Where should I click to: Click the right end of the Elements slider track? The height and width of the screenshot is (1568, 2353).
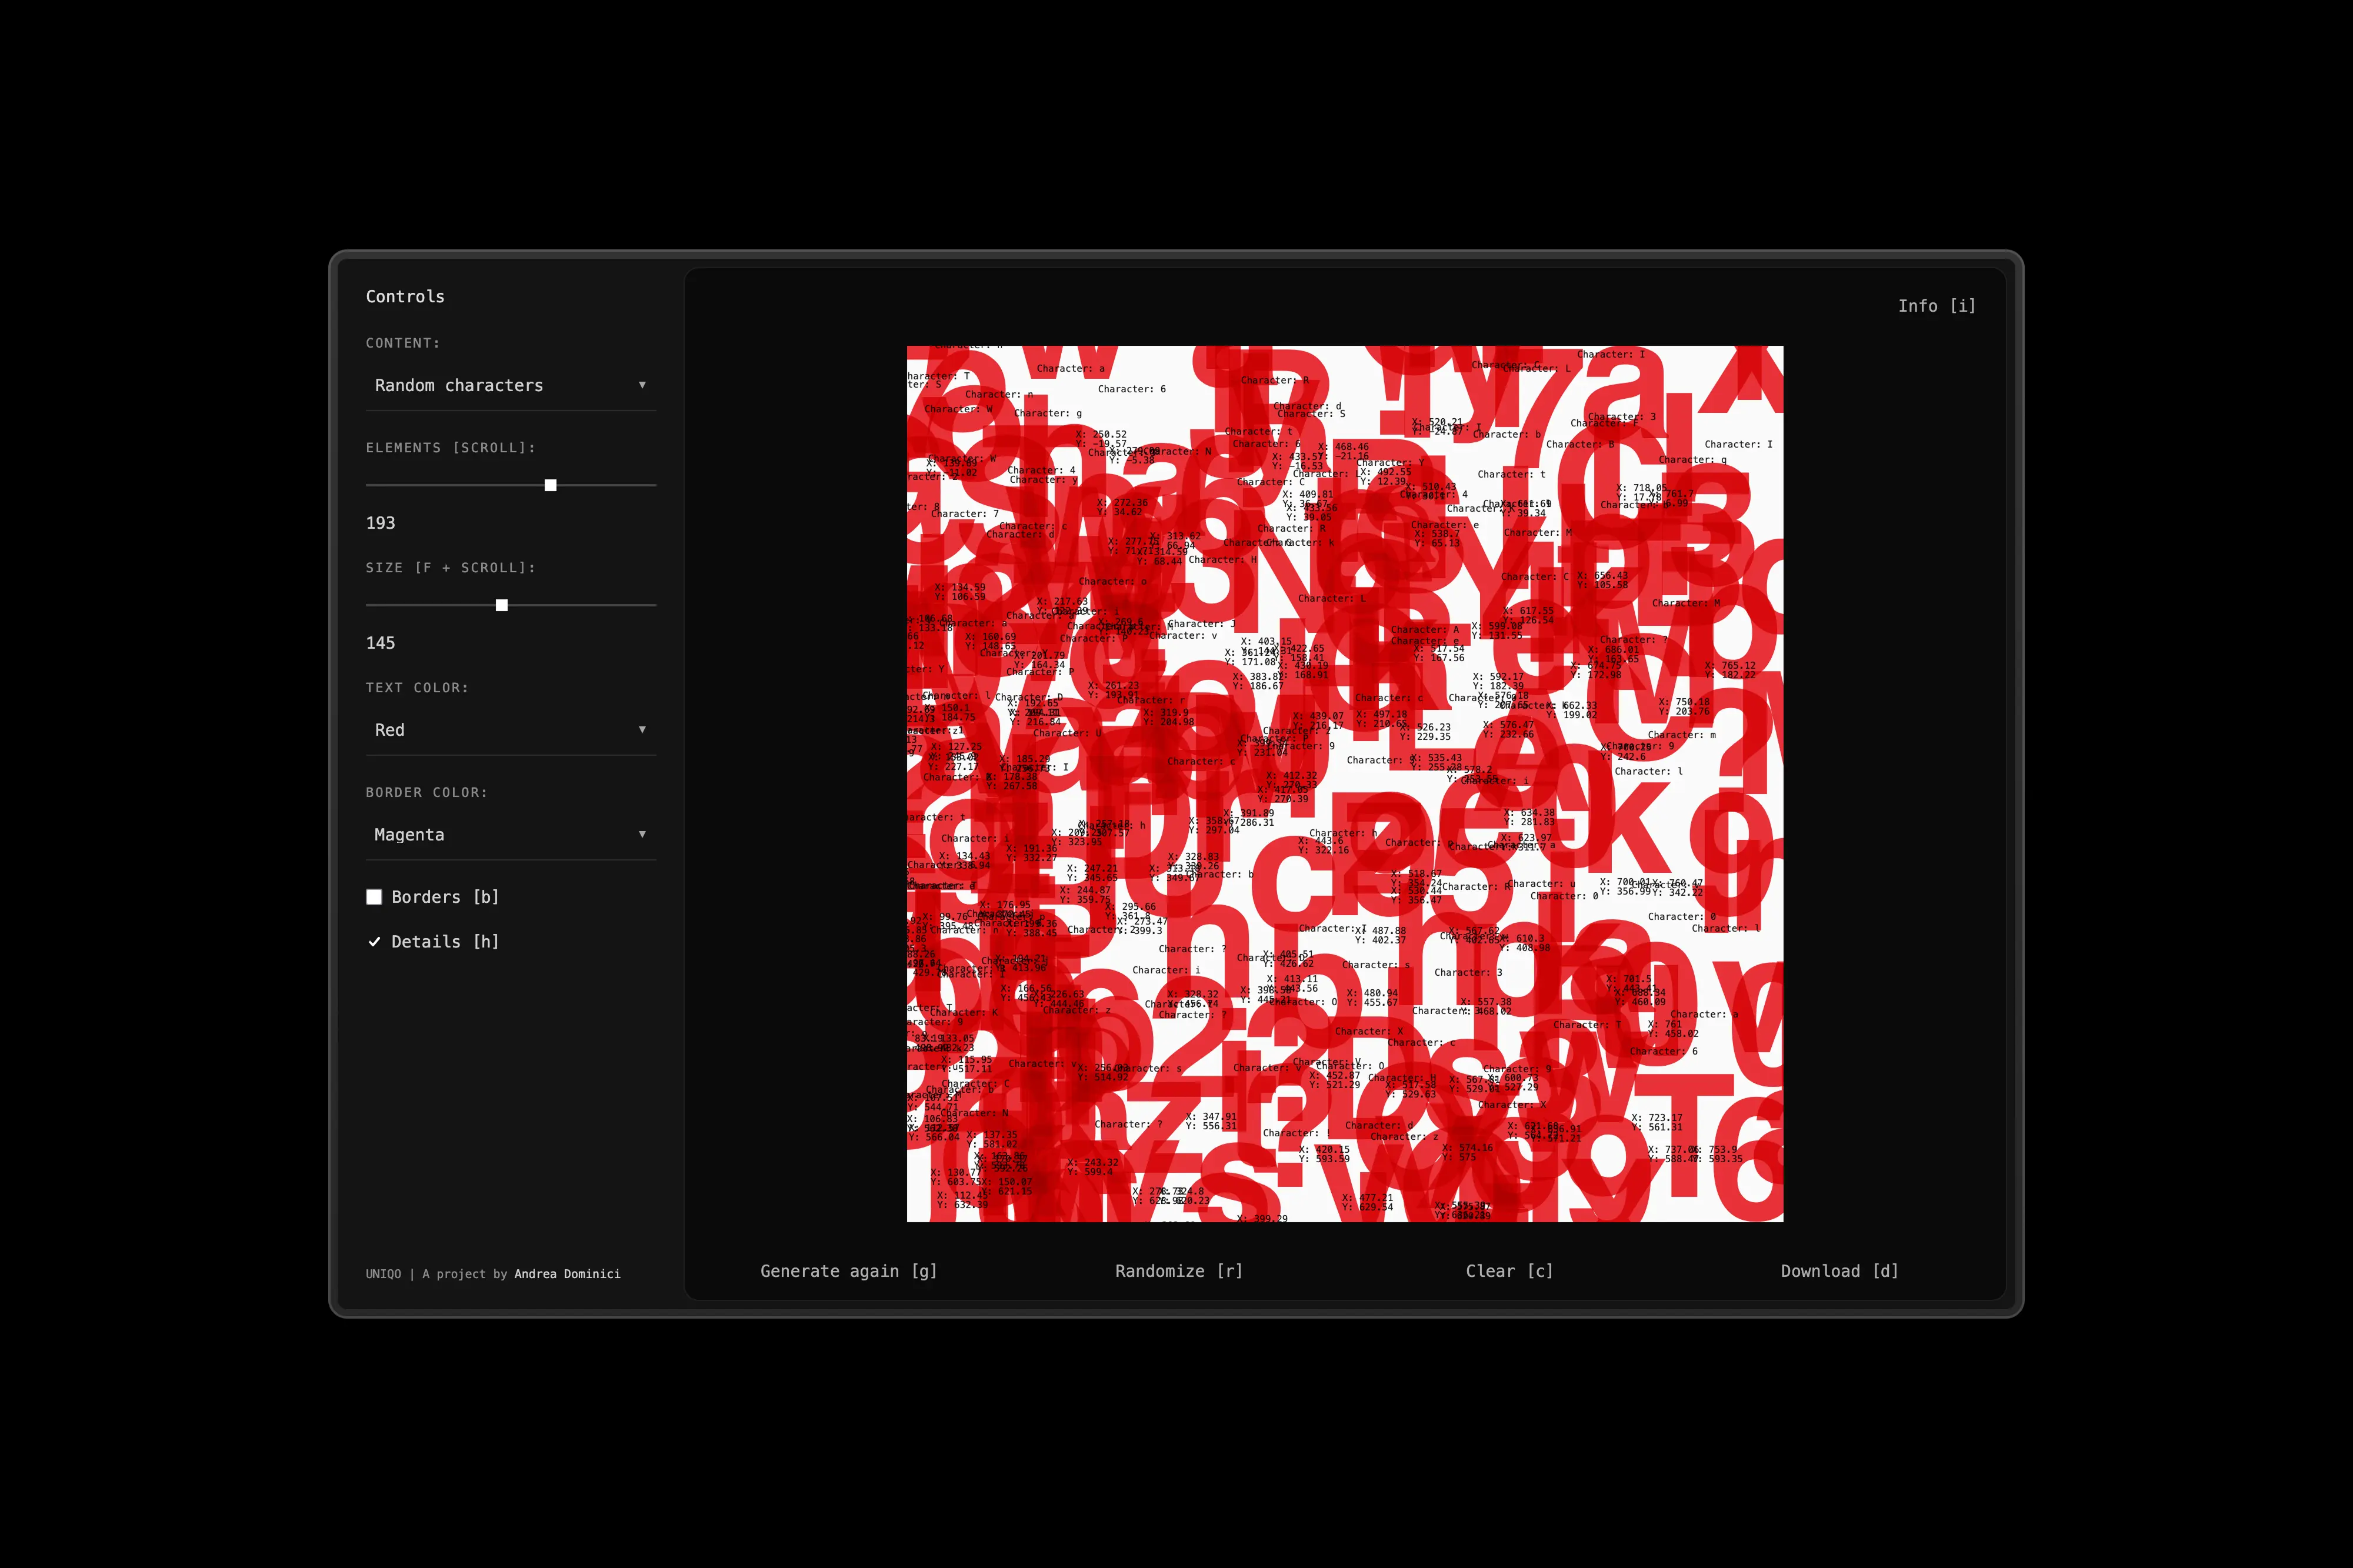653,485
